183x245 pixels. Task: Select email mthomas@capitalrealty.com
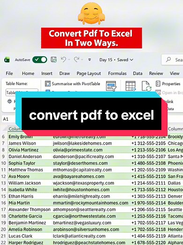point(82,170)
